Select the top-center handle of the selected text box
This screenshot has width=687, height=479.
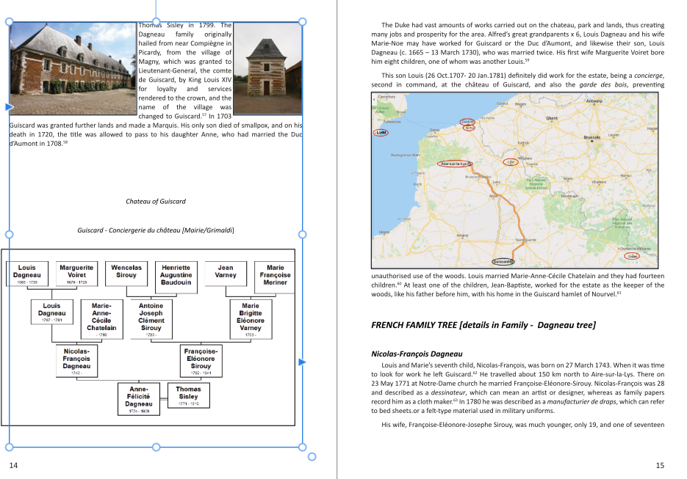coord(156,22)
